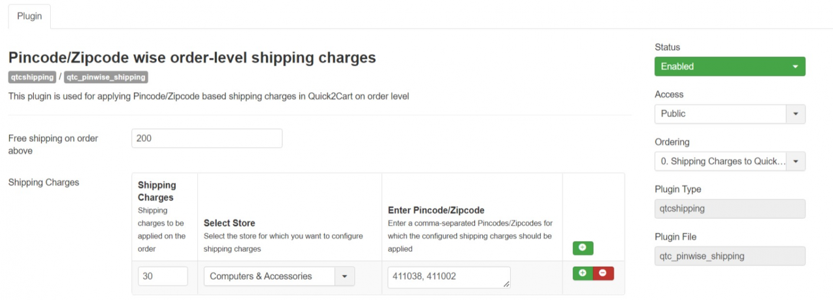Click the Status label
The image size is (833, 300).
[x=667, y=48]
